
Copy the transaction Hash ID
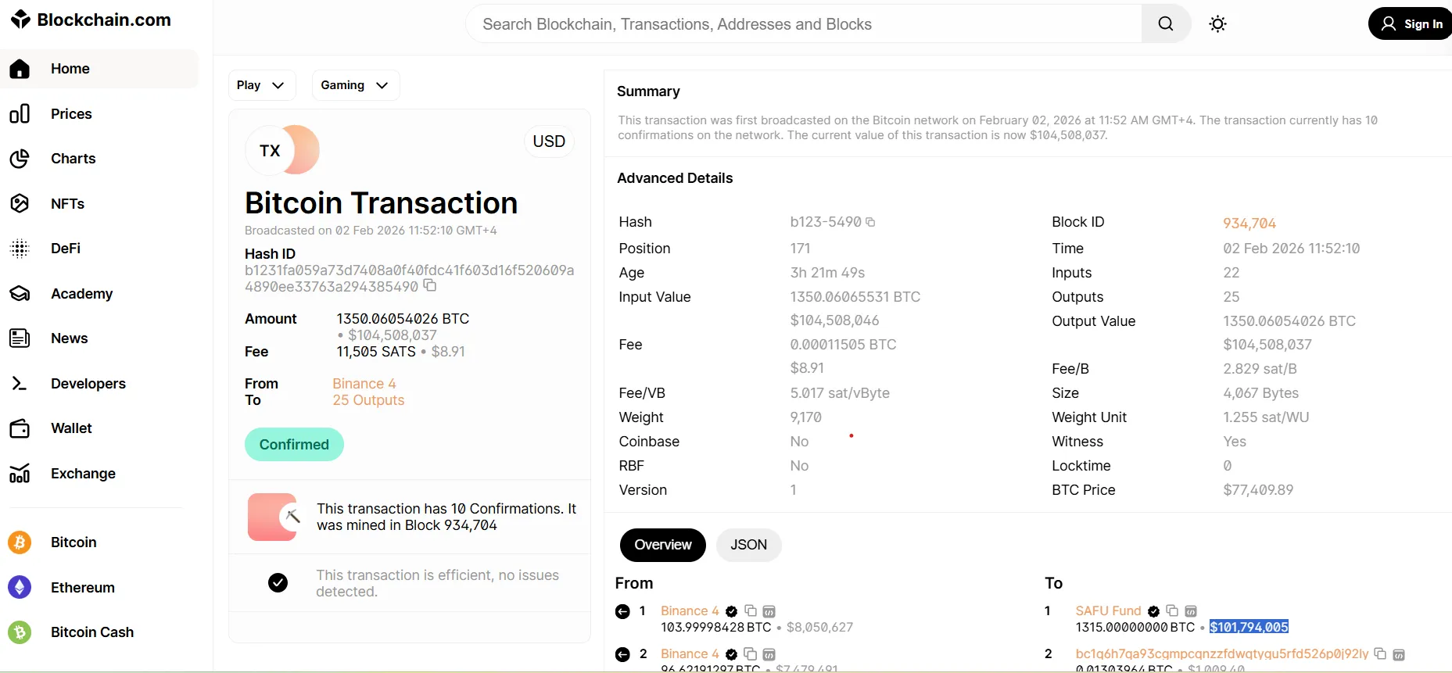click(430, 286)
